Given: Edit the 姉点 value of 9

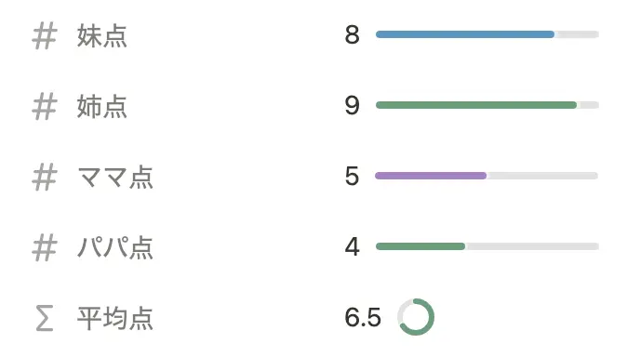Looking at the screenshot, I should pyautogui.click(x=352, y=106).
